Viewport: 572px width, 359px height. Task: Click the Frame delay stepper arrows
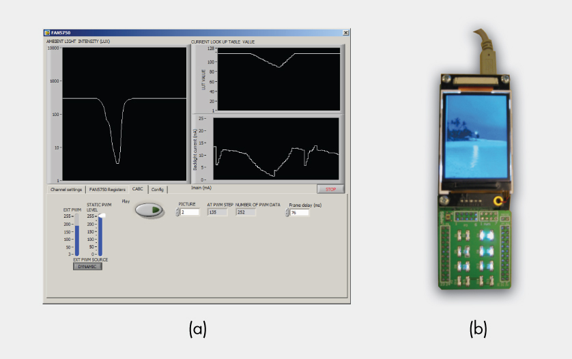[x=287, y=212]
